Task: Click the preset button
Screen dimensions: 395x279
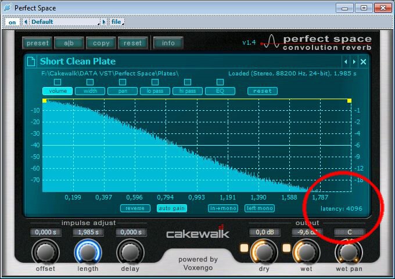Action: pyautogui.click(x=37, y=44)
